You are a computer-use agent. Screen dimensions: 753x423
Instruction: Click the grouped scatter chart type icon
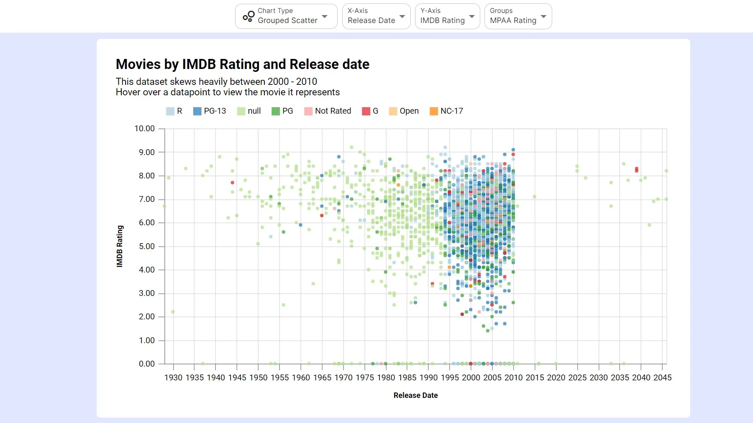(248, 16)
